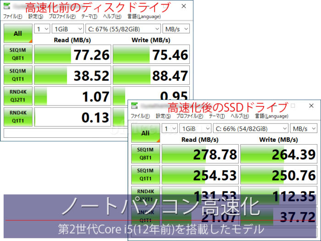The image size is (321, 241).
Task: Open the 言語(Language) menu in the SSD window
Action: [x=271, y=116]
